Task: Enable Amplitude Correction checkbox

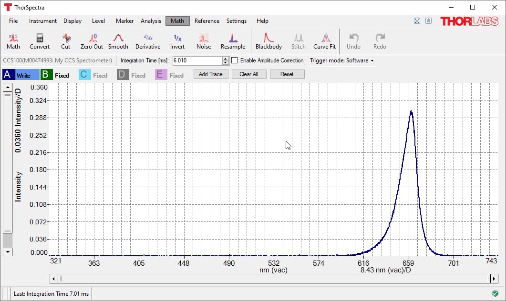Action: tap(235, 60)
